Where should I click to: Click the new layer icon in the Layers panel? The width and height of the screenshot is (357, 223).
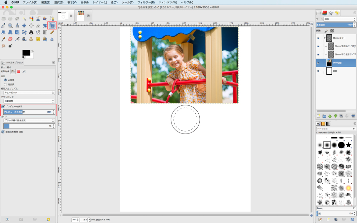[x=319, y=116]
